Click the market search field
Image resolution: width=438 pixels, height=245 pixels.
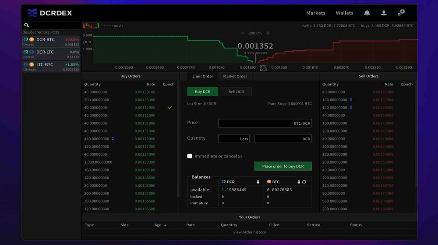pyautogui.click(x=51, y=25)
